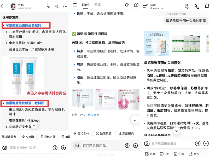Expand more tools chevron in Yuanbao's bottom bar
Viewport: 209px width, 156px height.
point(206,154)
